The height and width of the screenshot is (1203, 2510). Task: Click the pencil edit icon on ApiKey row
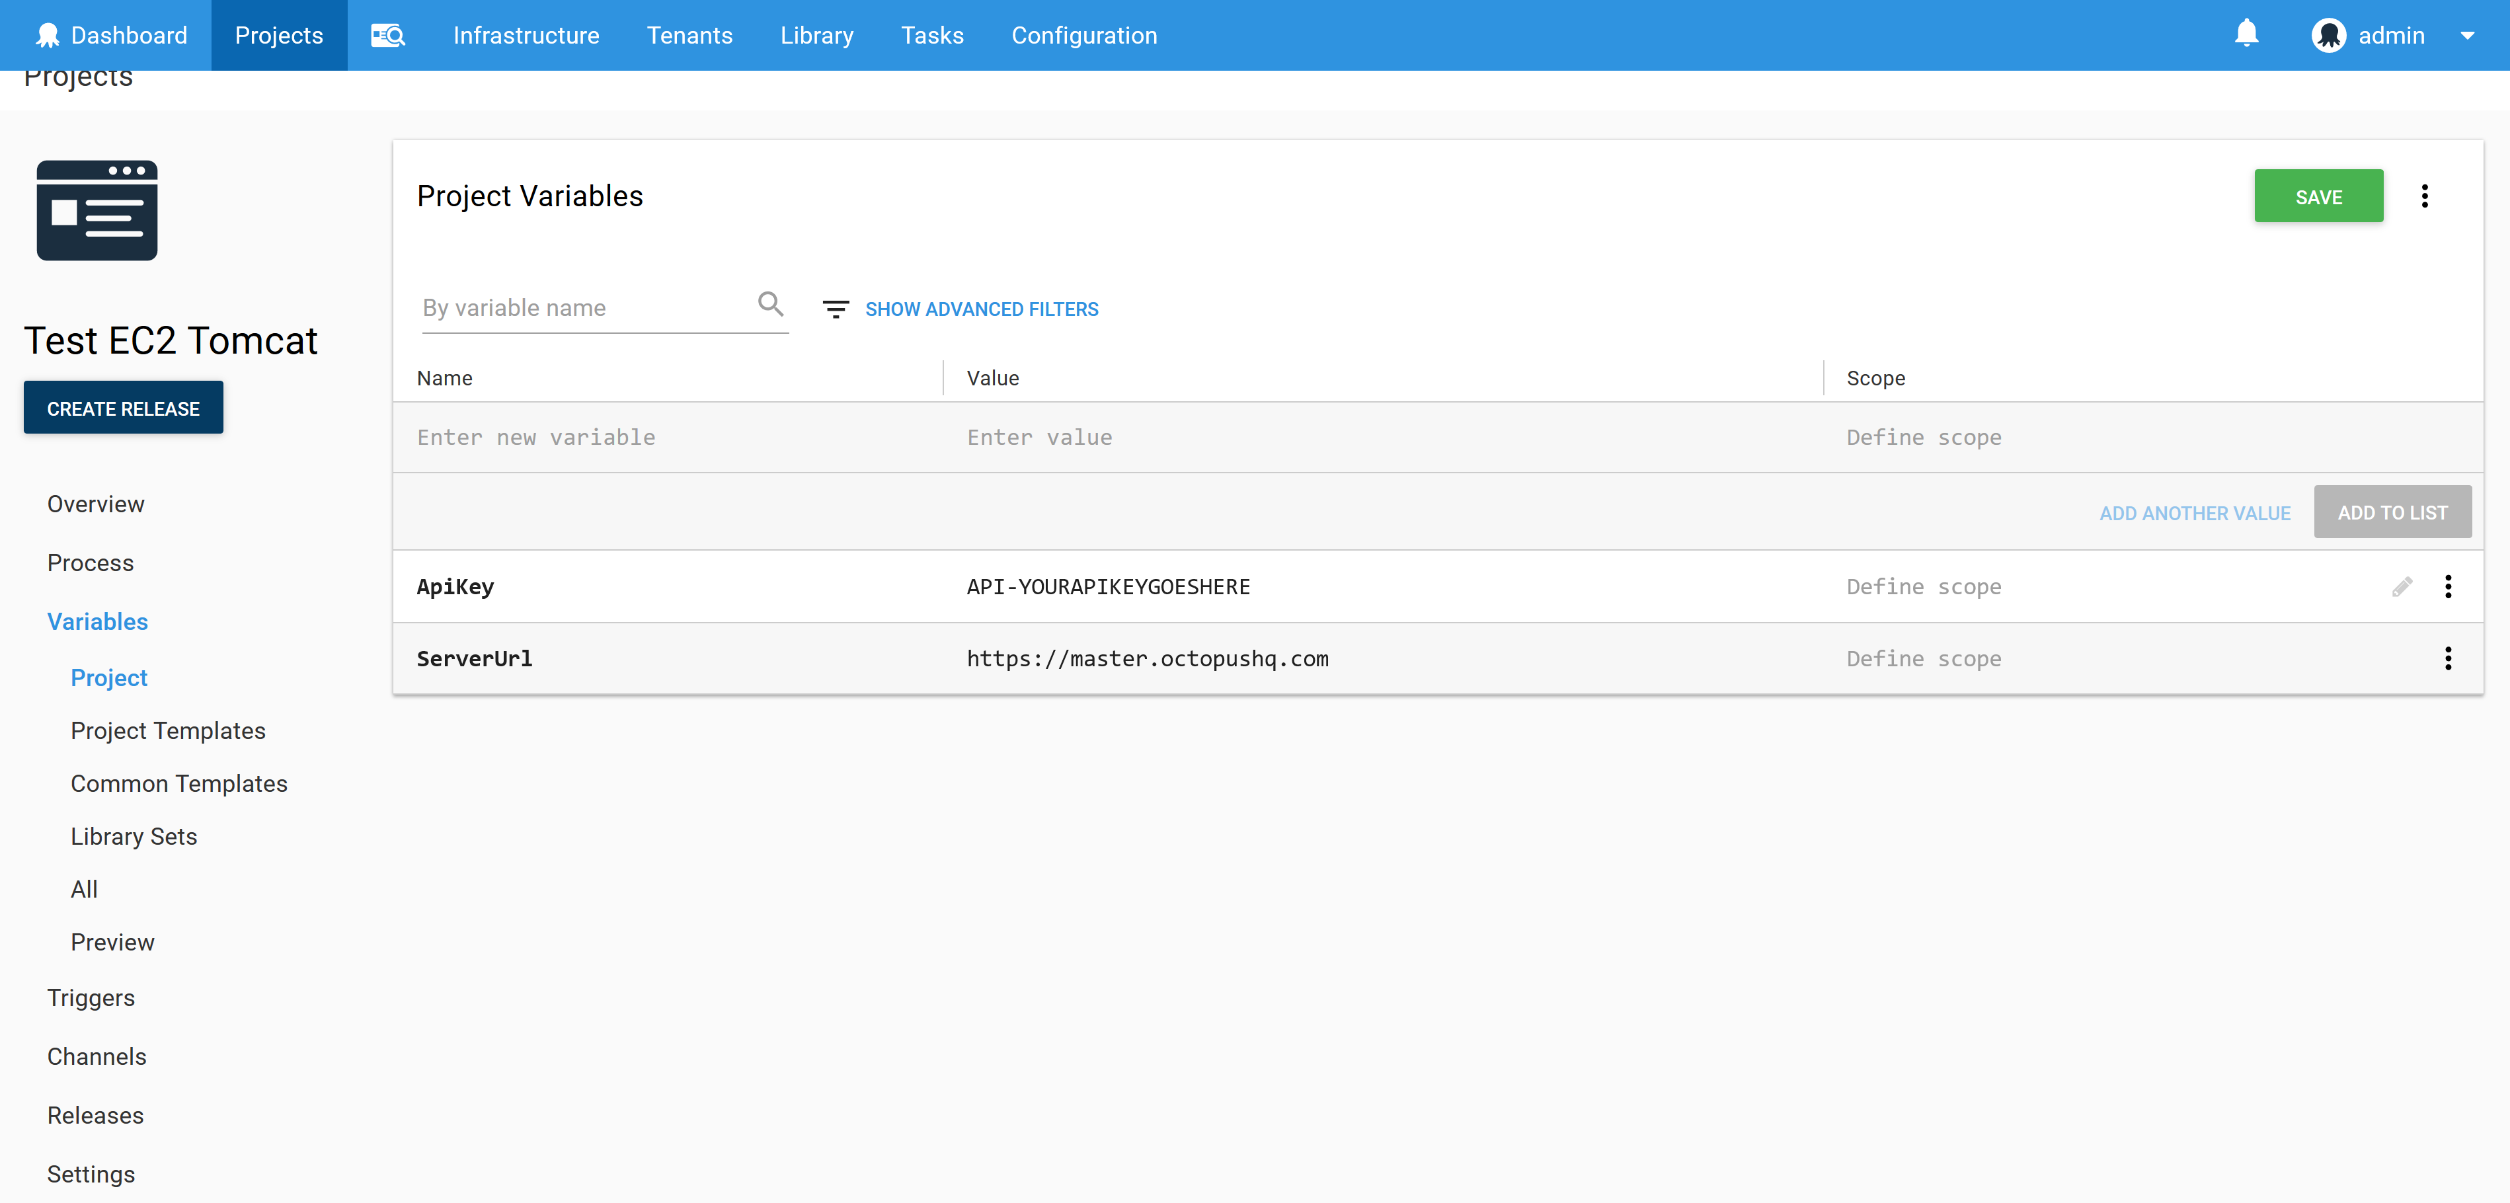2402,586
